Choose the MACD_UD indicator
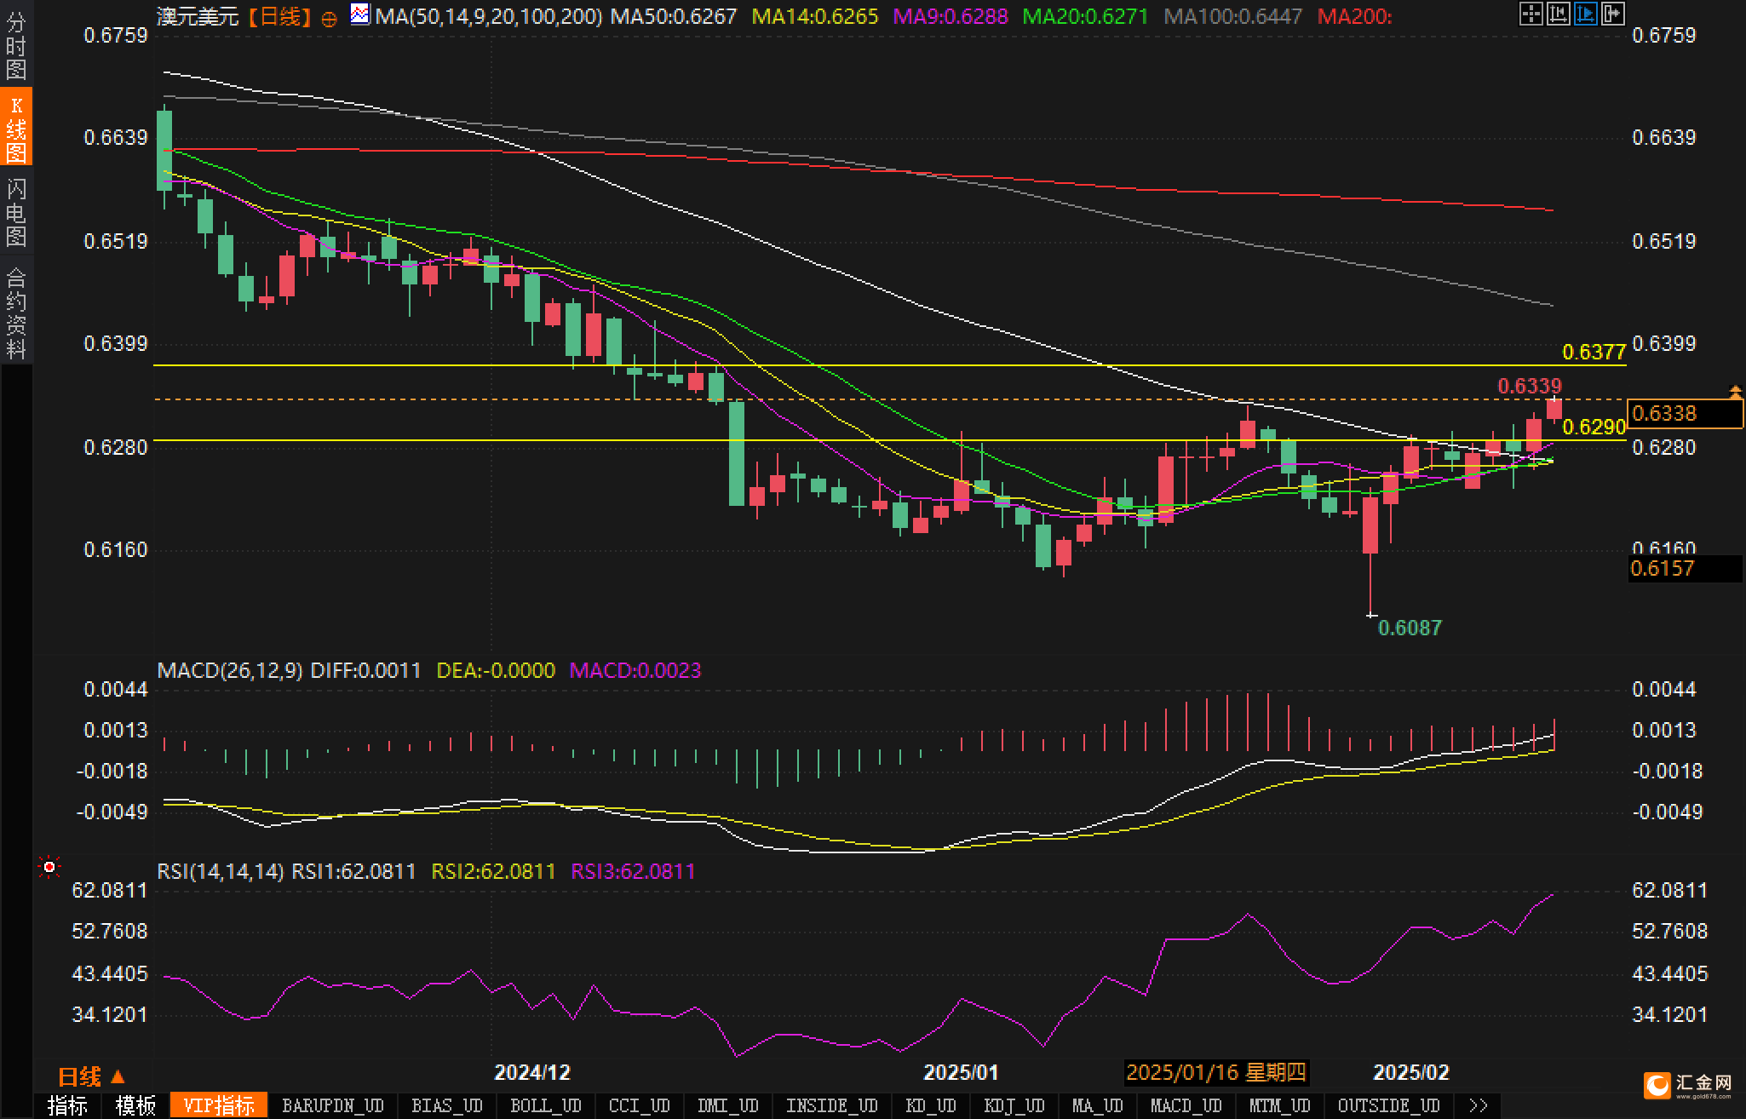1746x1119 pixels. pos(1186,1105)
